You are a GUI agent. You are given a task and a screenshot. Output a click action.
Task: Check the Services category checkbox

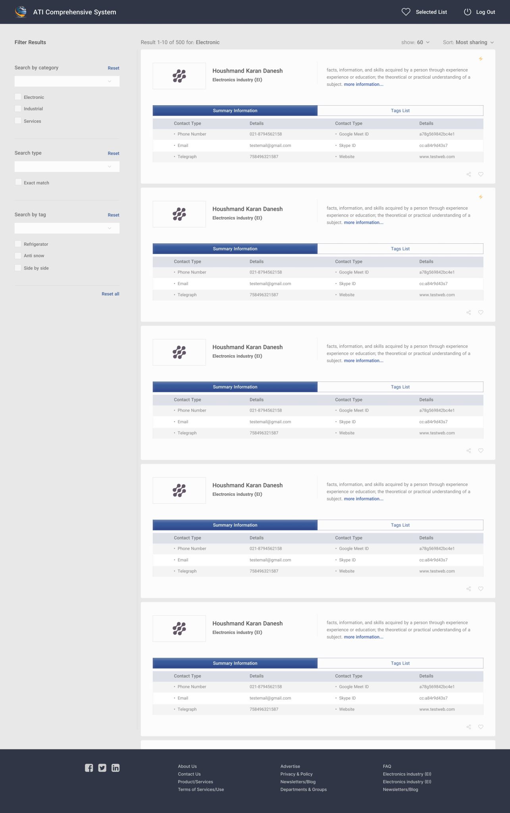[x=18, y=121]
